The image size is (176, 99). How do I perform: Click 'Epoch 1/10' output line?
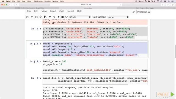point(50,90)
